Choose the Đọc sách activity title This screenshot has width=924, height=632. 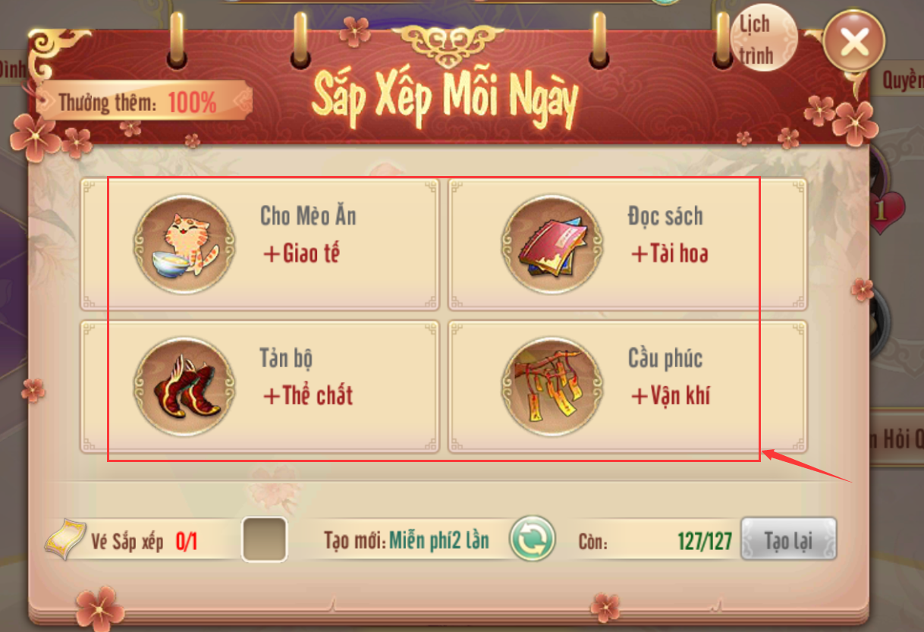click(x=665, y=216)
